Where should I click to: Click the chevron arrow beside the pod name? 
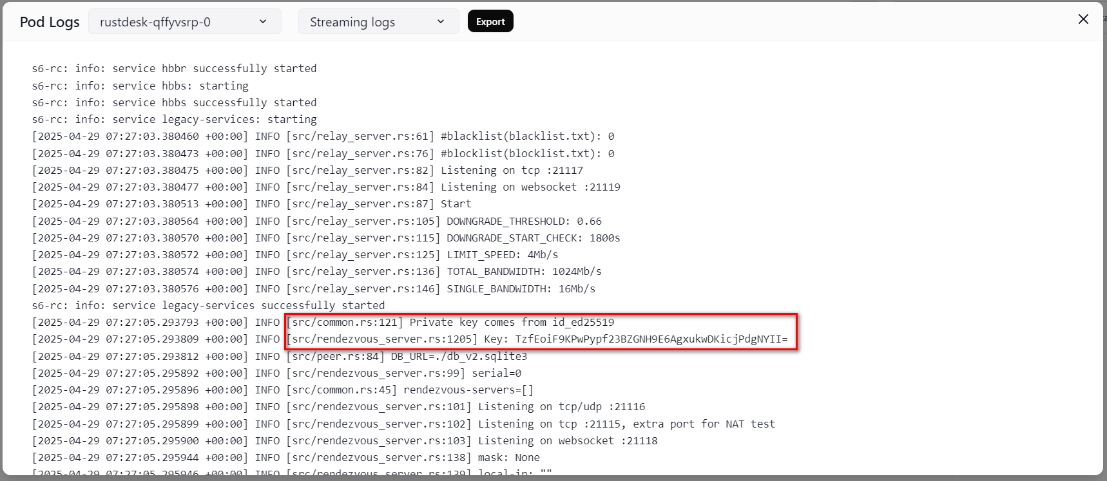(x=263, y=22)
